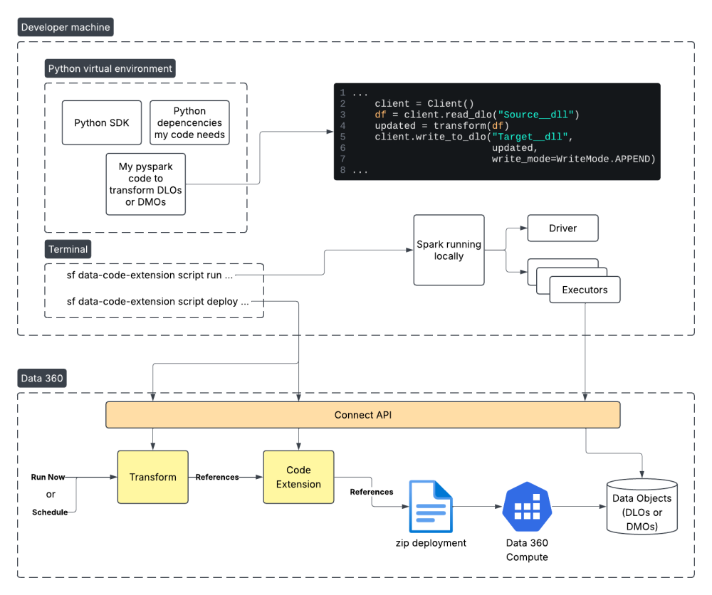Screen dimensions: 712x595
Task: Click the 'sf data-code-extension script run' command
Action: pyautogui.click(x=150, y=275)
